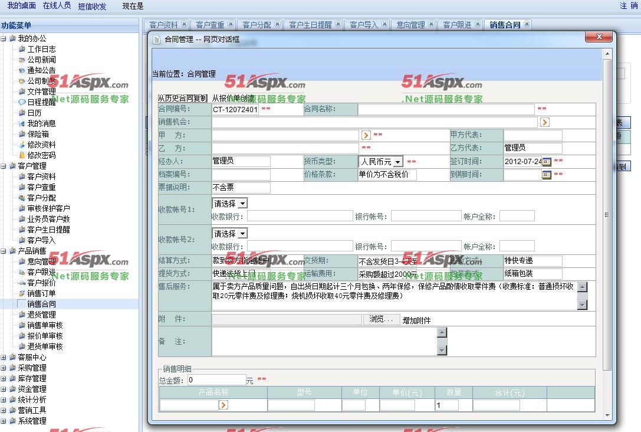
Task: Click the 工作日志 folder icon
Action: 22,49
